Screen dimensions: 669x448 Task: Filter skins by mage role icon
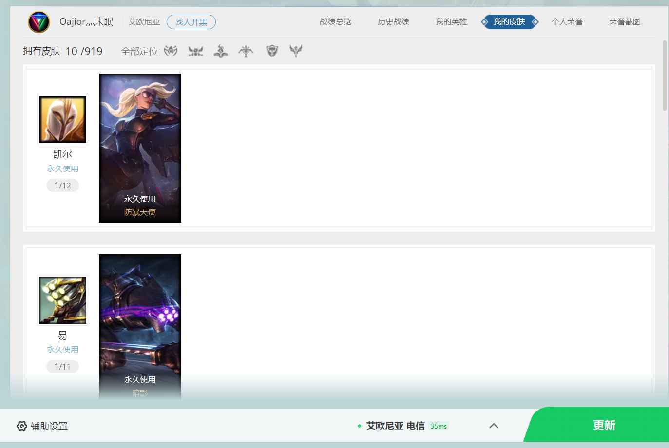click(221, 51)
